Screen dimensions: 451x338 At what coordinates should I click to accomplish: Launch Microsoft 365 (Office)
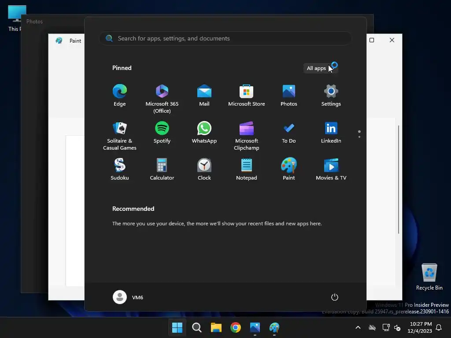point(162,99)
